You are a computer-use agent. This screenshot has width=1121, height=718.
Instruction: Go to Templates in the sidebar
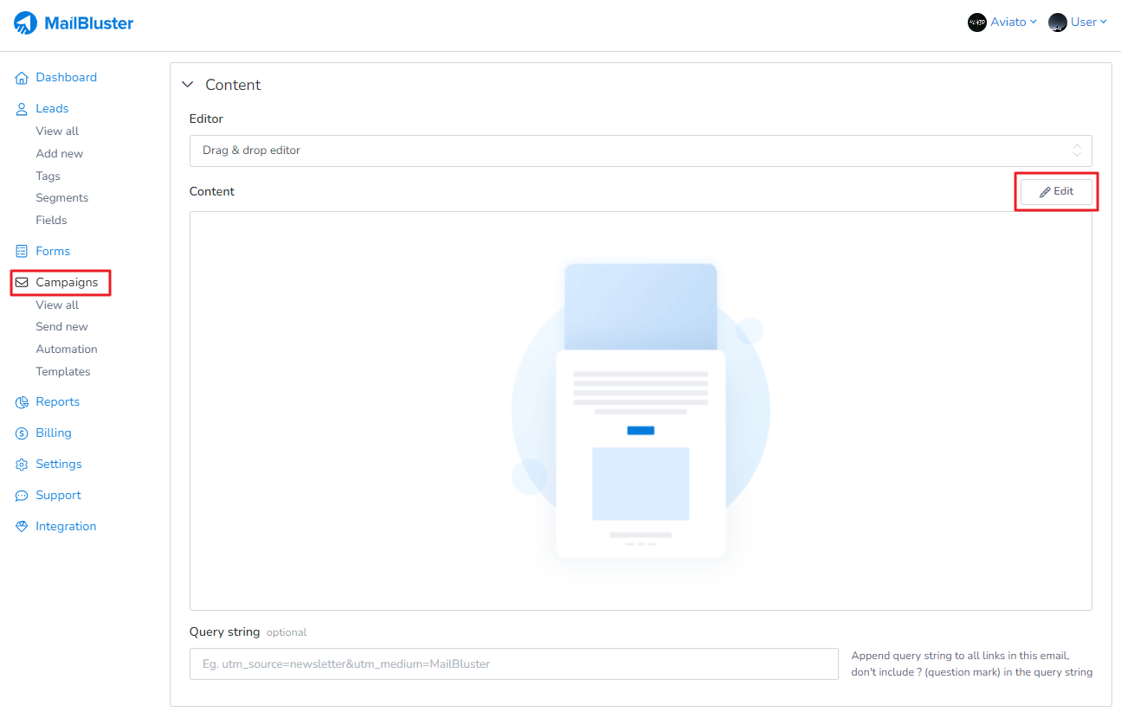point(62,372)
